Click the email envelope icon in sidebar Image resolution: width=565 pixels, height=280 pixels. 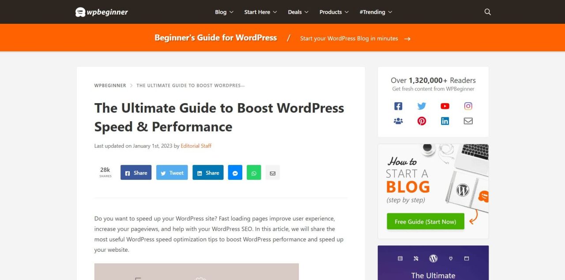tap(468, 121)
